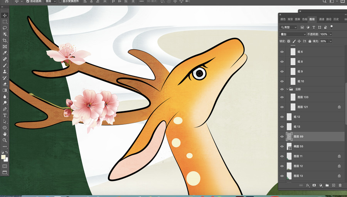Link layers using the chain icon
This screenshot has width=347, height=197.
click(x=301, y=185)
